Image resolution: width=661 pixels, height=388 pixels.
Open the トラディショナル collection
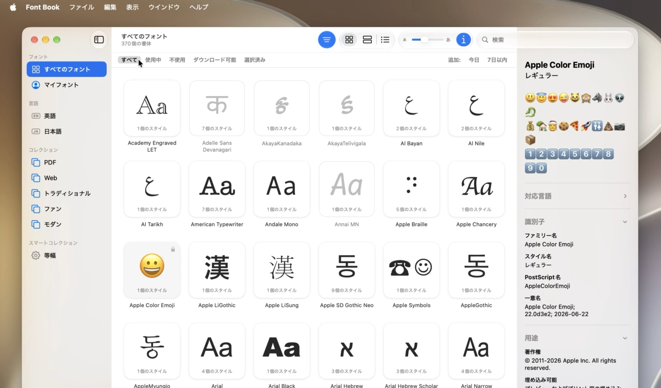click(67, 193)
